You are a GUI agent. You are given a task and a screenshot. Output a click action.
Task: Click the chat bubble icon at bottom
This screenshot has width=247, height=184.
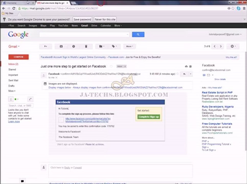[x=22, y=181]
